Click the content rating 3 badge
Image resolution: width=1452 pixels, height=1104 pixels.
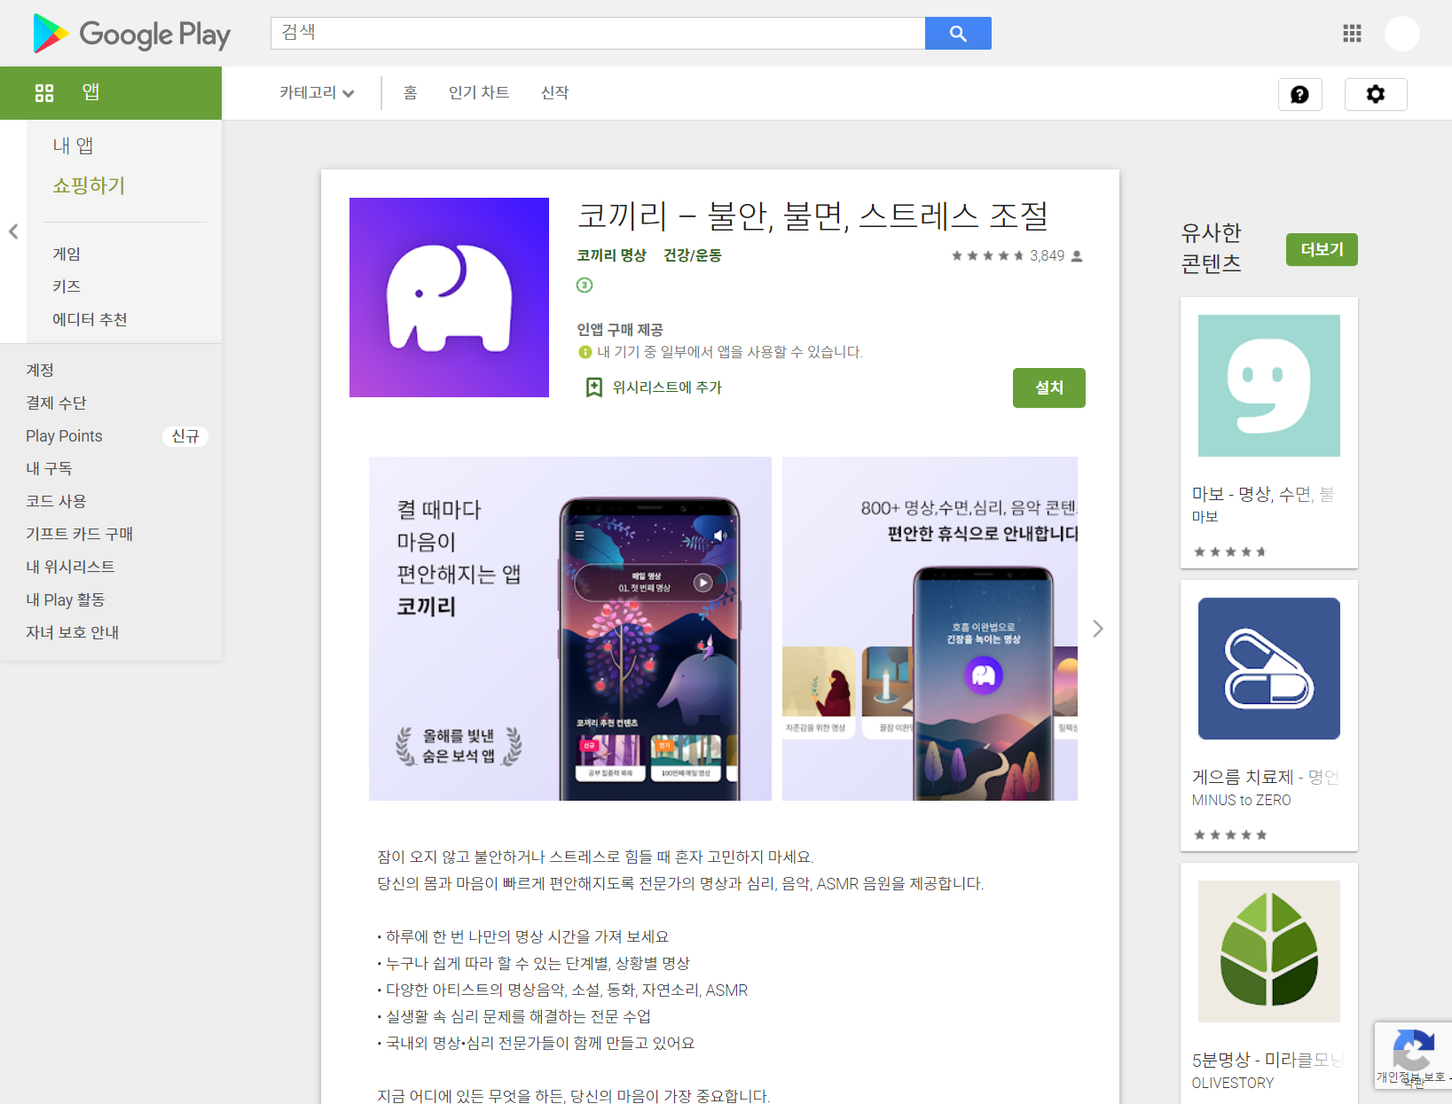[585, 285]
